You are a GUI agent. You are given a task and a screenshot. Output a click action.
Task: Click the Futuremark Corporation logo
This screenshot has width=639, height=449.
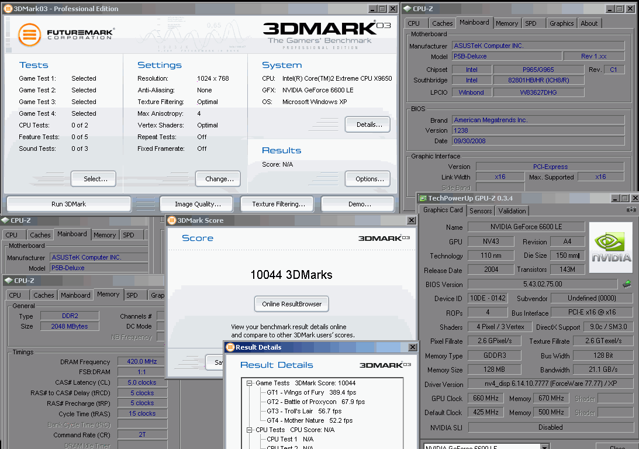67,34
